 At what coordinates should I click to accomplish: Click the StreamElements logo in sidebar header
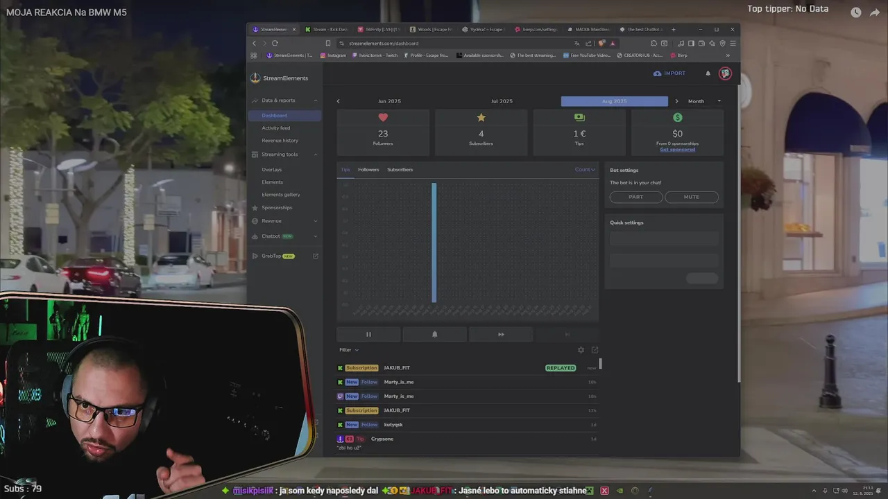pyautogui.click(x=280, y=78)
